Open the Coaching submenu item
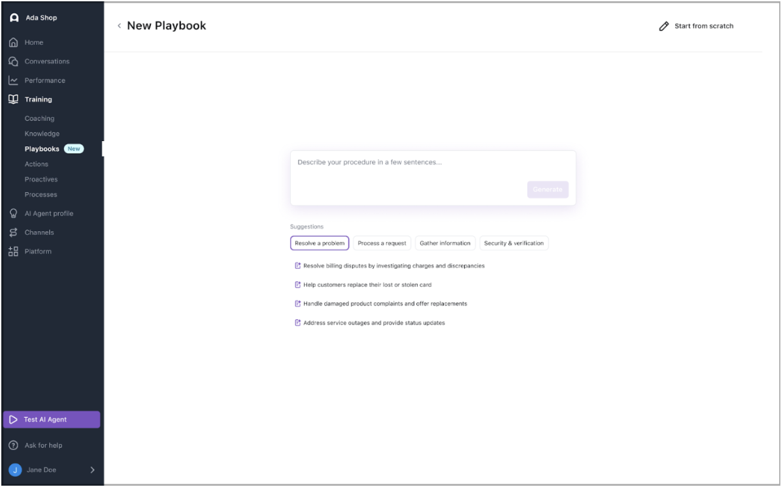The height and width of the screenshot is (487, 783). [39, 119]
